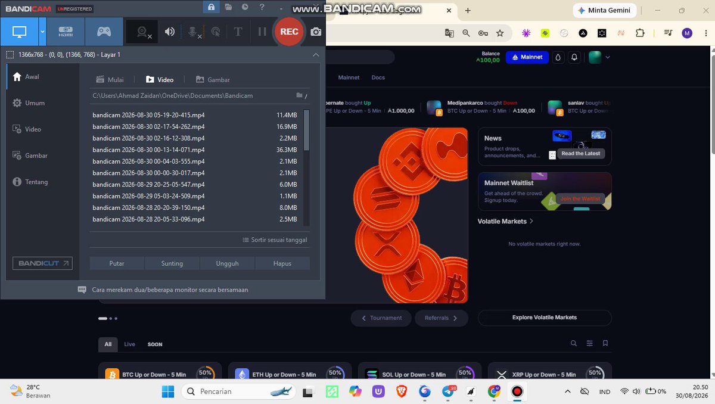Choose the game recording mode
This screenshot has height=404, width=715.
[x=104, y=32]
